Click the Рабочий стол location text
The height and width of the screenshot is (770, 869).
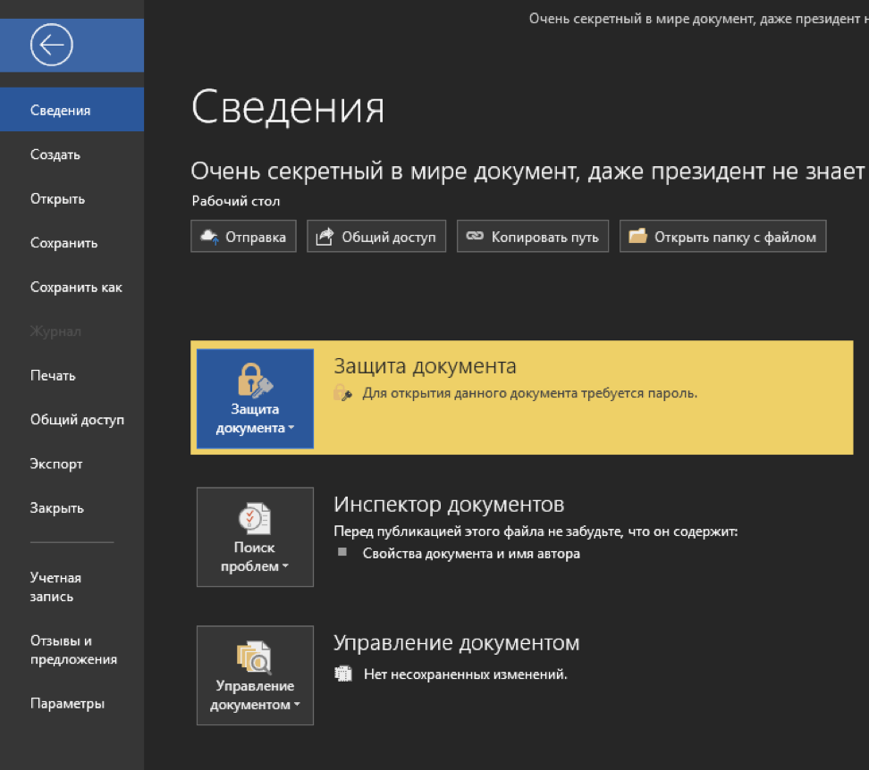(x=235, y=201)
